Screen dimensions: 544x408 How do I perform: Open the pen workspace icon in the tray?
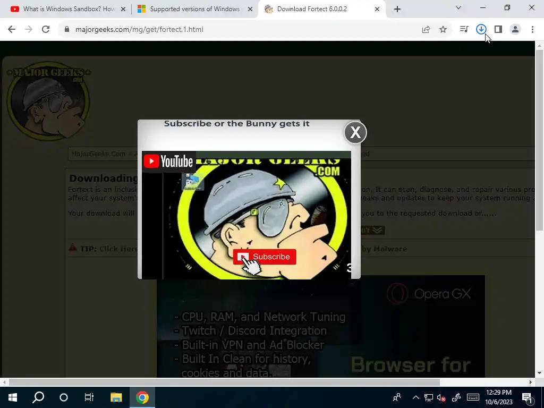click(x=456, y=397)
